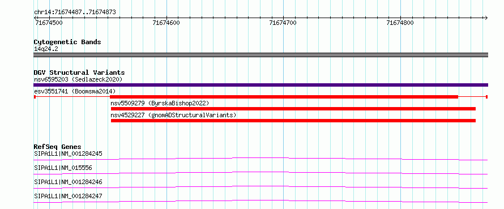The width and height of the screenshot is (504, 209).
Task: Click the 71674600 ruler coordinate
Action: 166,23
